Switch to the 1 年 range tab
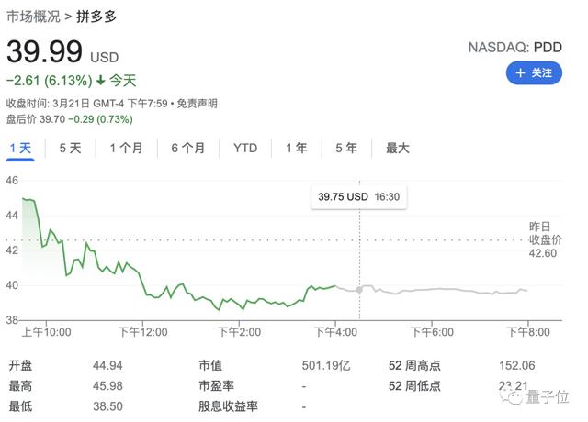The width and height of the screenshot is (588, 422). tap(296, 148)
